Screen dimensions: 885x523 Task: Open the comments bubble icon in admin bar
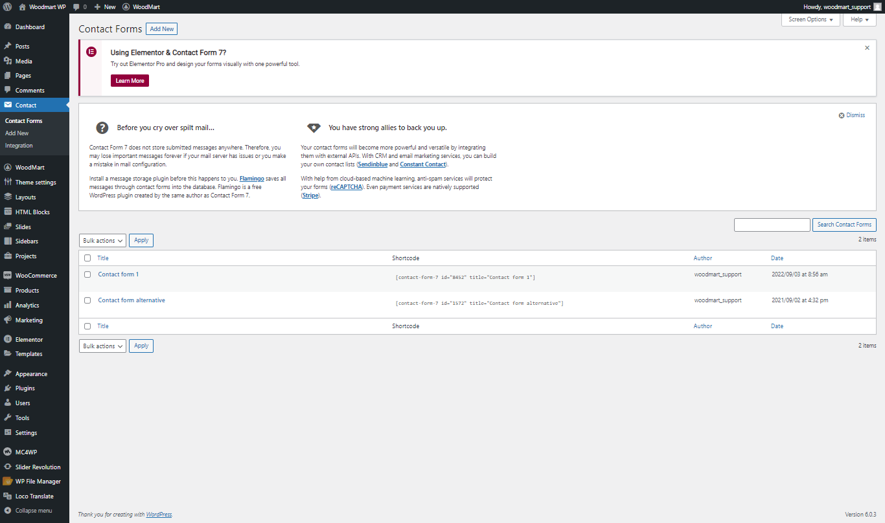76,6
